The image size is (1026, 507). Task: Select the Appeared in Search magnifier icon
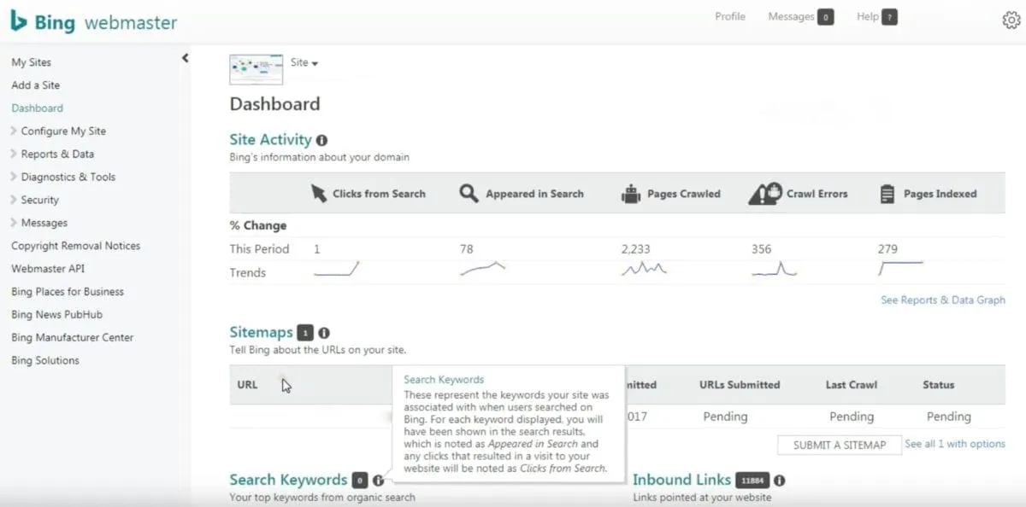coord(468,193)
